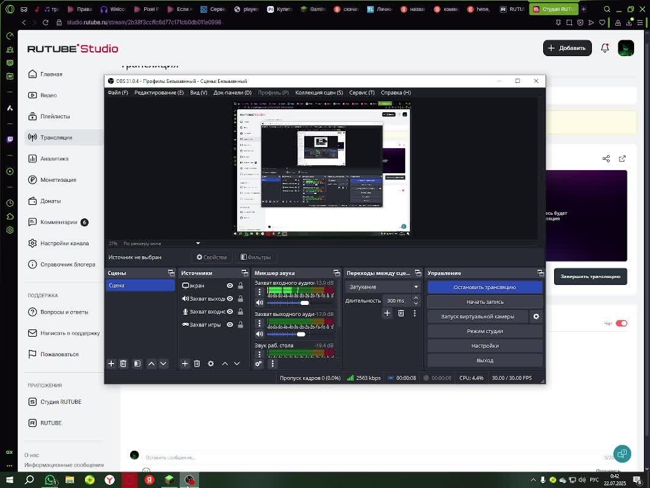Increase the Длительность value with up arrow
Image resolution: width=650 pixels, height=488 pixels.
pos(416,298)
